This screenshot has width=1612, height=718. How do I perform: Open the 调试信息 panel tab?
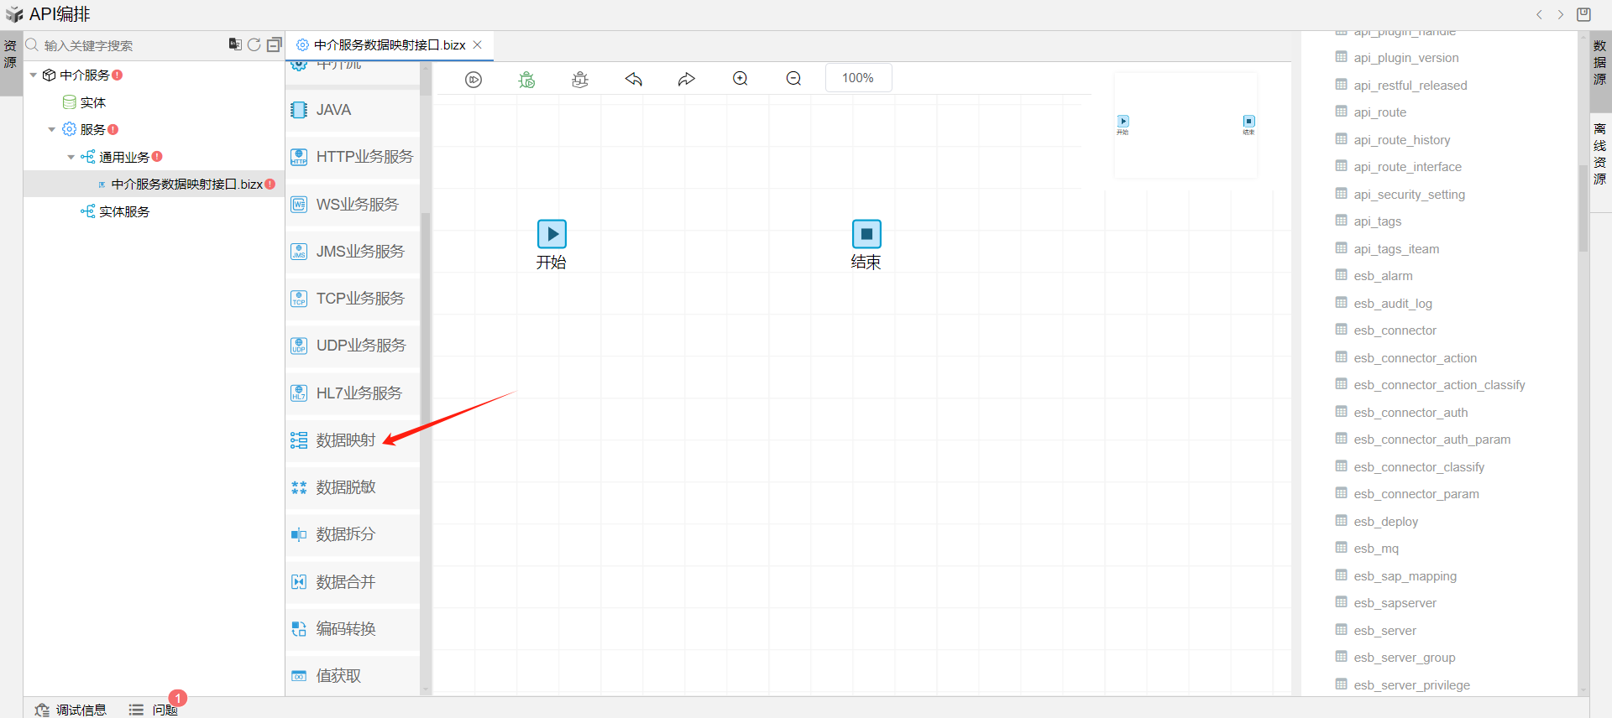click(x=71, y=710)
